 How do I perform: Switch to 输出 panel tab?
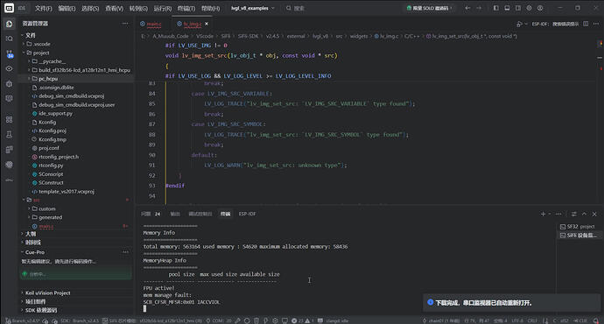tap(175, 214)
